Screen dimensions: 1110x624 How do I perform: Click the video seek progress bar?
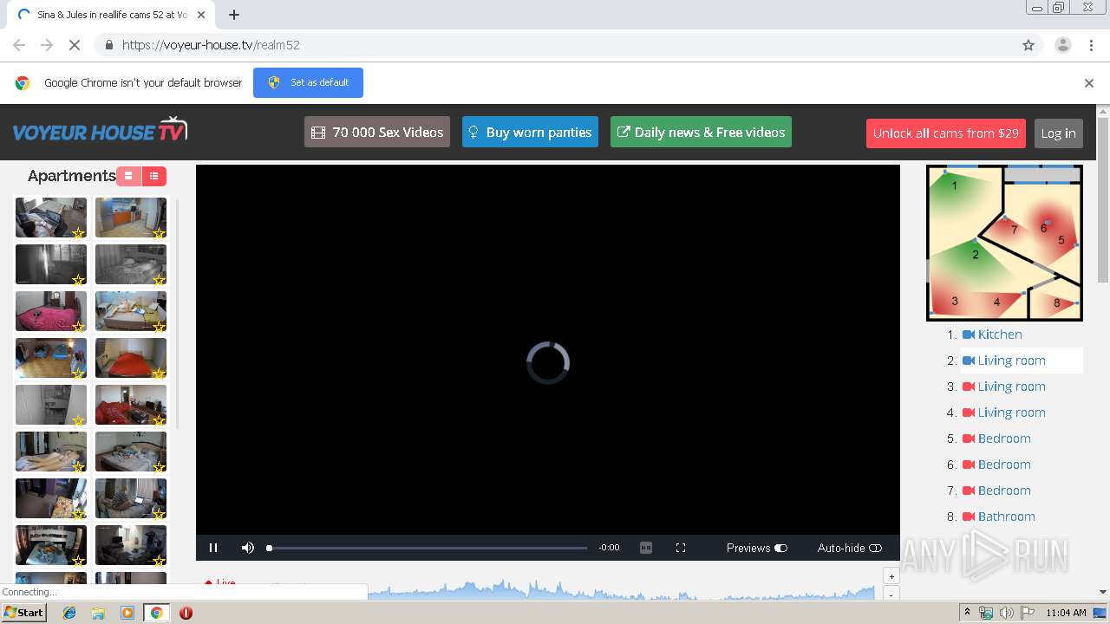point(428,548)
